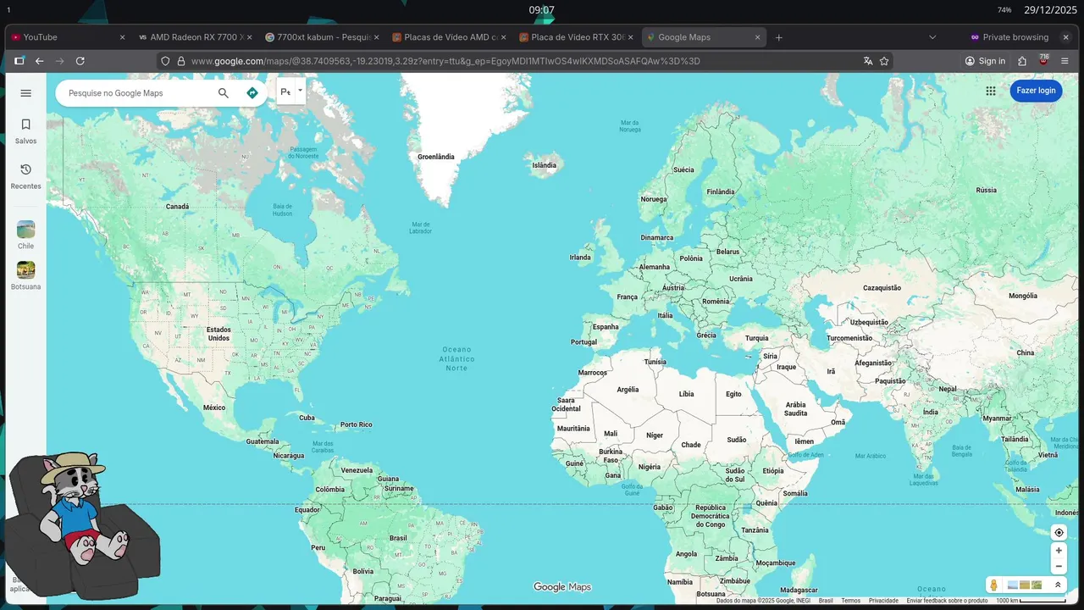Image resolution: width=1084 pixels, height=610 pixels.
Task: Click the clock showing 09:07
Action: click(x=542, y=10)
